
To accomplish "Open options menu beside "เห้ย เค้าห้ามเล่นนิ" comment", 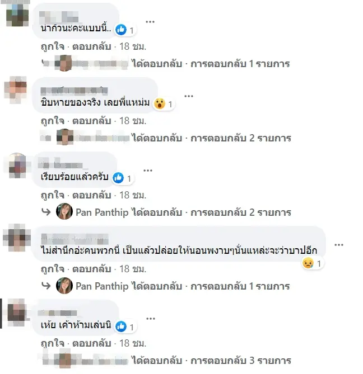I will pyautogui.click(x=151, y=319).
